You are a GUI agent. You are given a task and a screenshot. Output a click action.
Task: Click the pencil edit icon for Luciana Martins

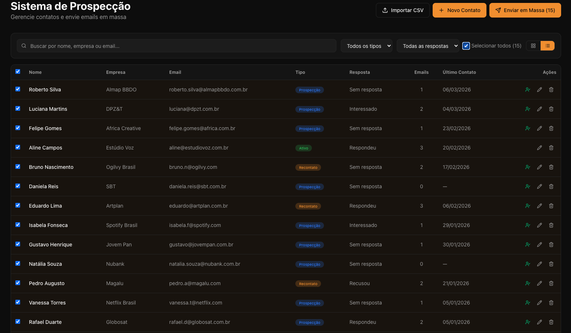(x=539, y=109)
